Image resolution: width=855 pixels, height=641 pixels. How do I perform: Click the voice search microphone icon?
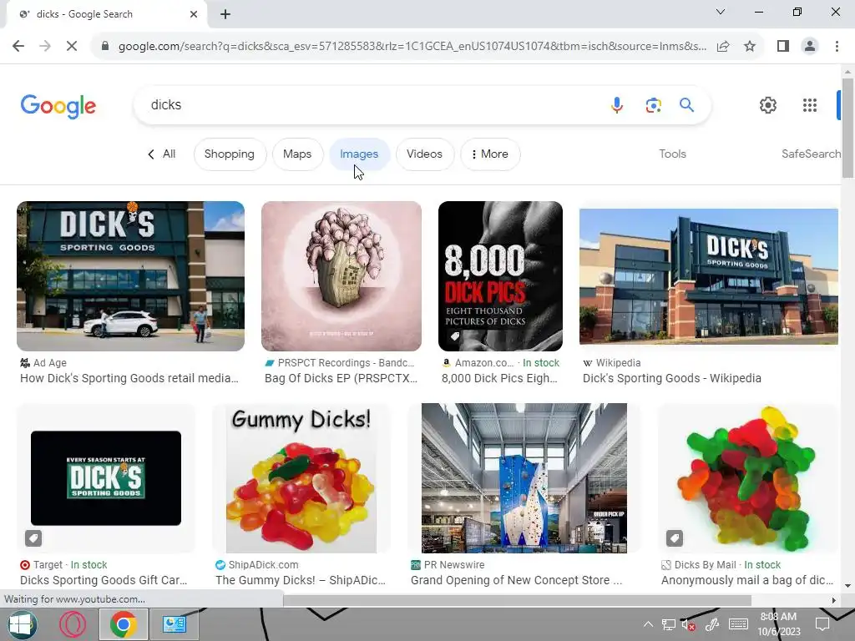[x=617, y=104]
